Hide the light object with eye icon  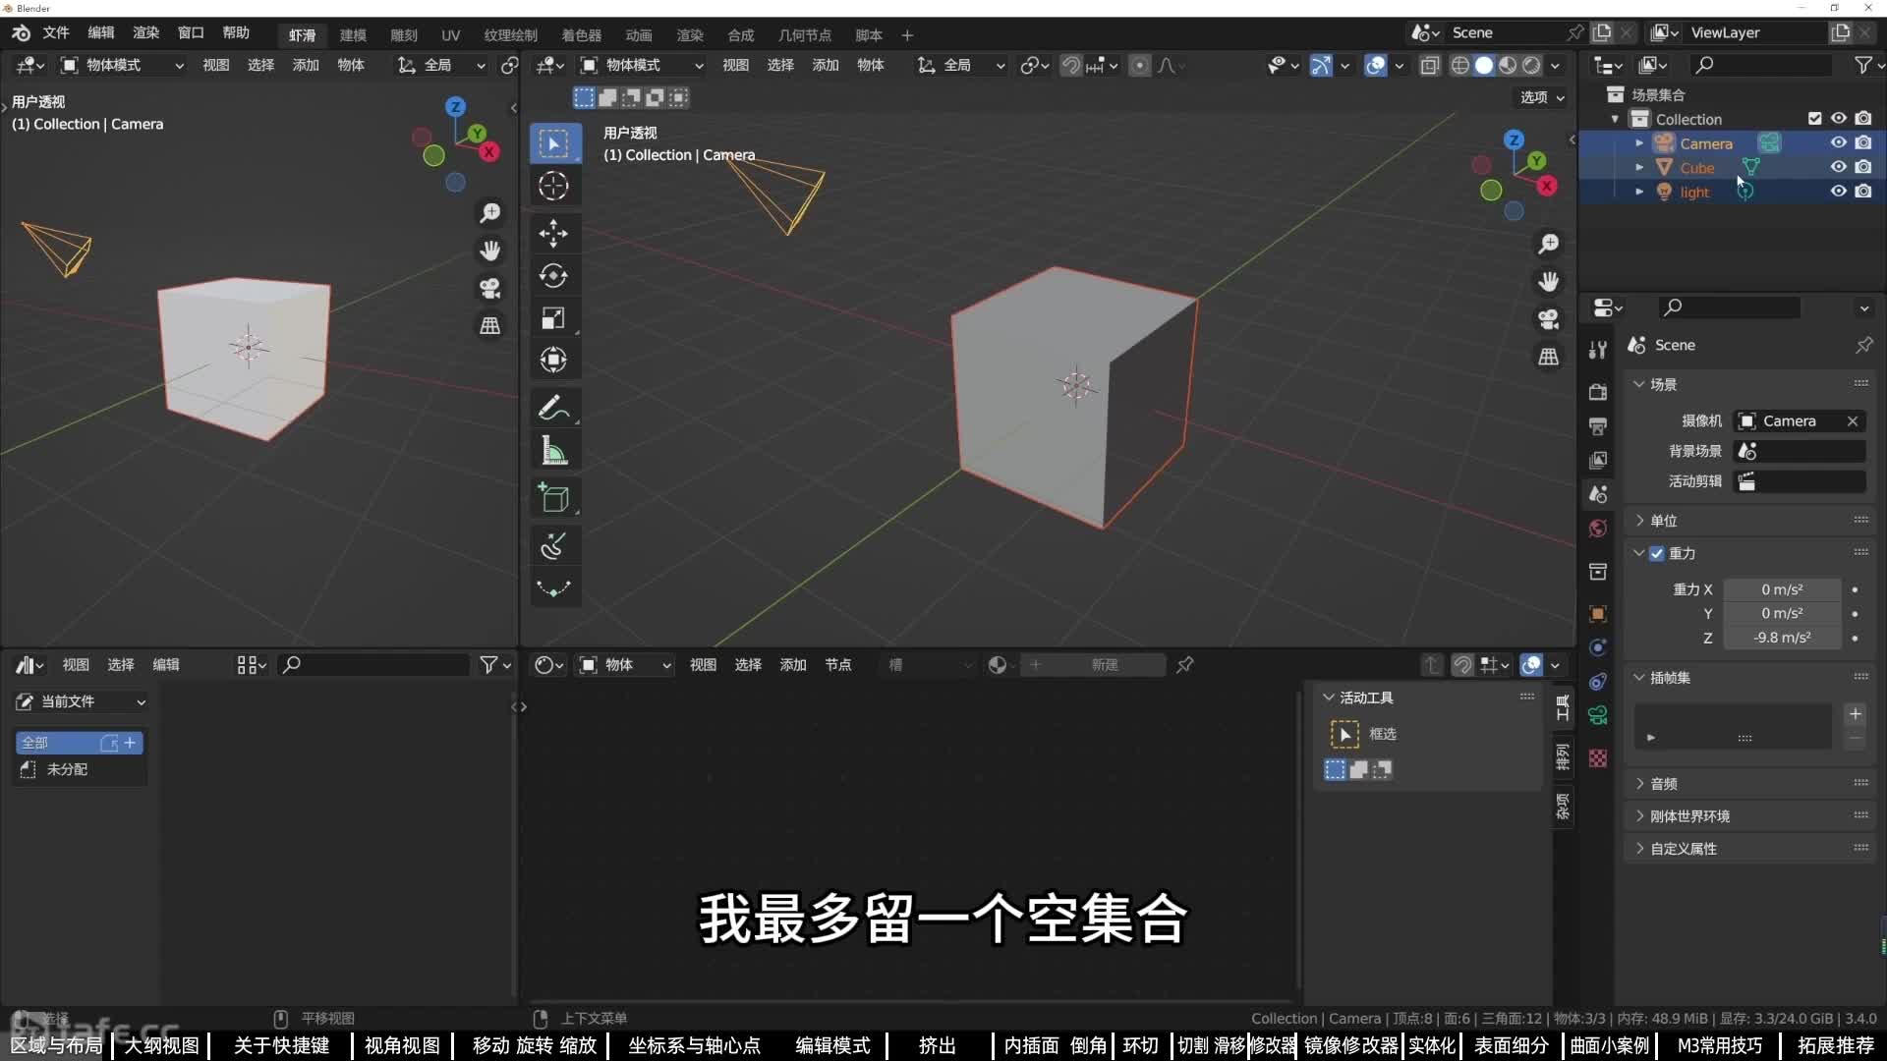coord(1838,192)
